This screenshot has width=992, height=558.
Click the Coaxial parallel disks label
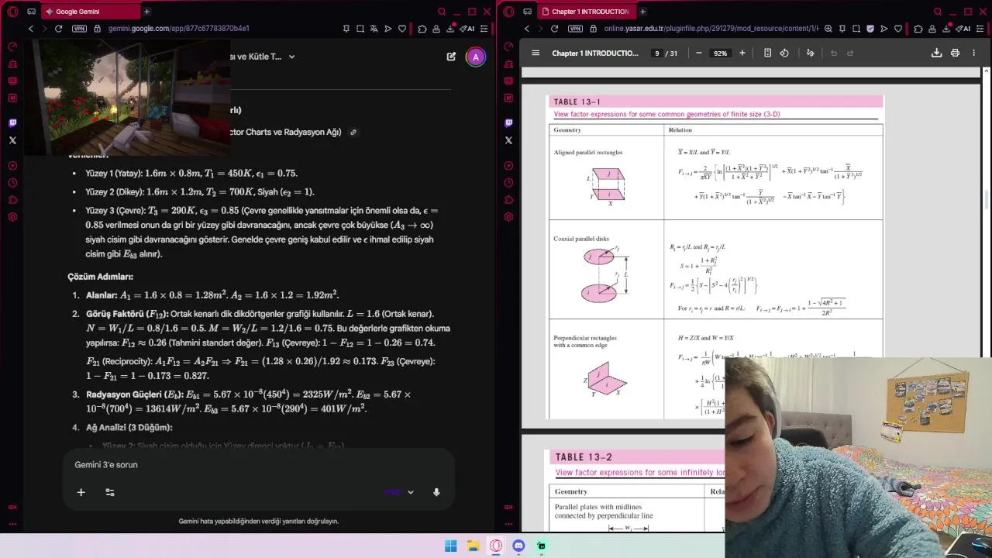[581, 239]
